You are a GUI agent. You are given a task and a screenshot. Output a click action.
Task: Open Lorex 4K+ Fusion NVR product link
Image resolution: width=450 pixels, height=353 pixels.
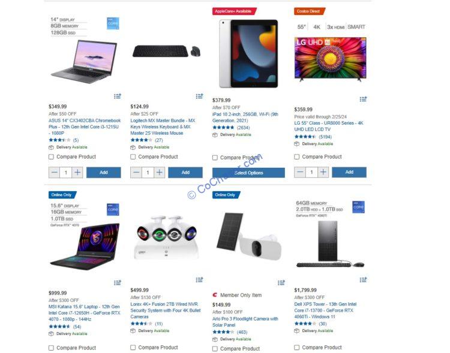click(166, 310)
